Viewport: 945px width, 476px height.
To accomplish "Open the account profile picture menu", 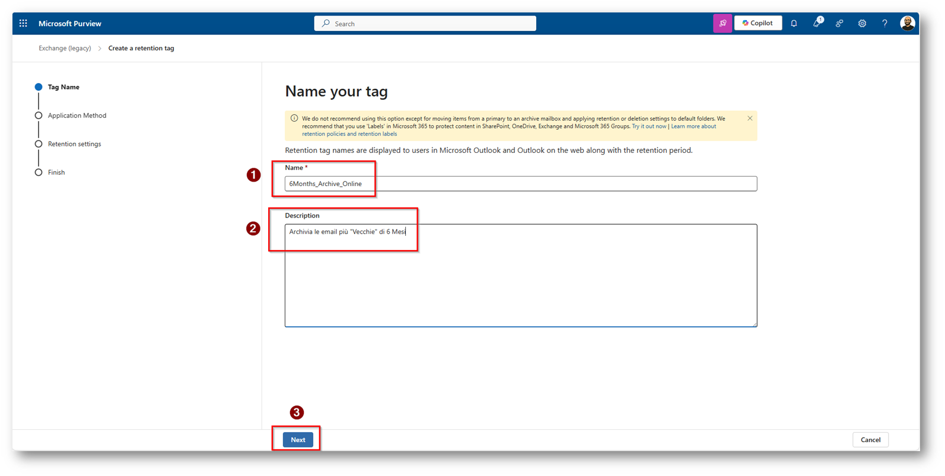I will click(907, 23).
